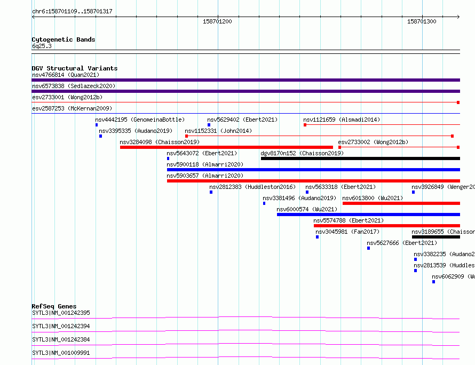Select nsv2812383 (Huddleston2016) variant label
Image resolution: width=475 pixels, height=365 pixels.
click(x=252, y=187)
